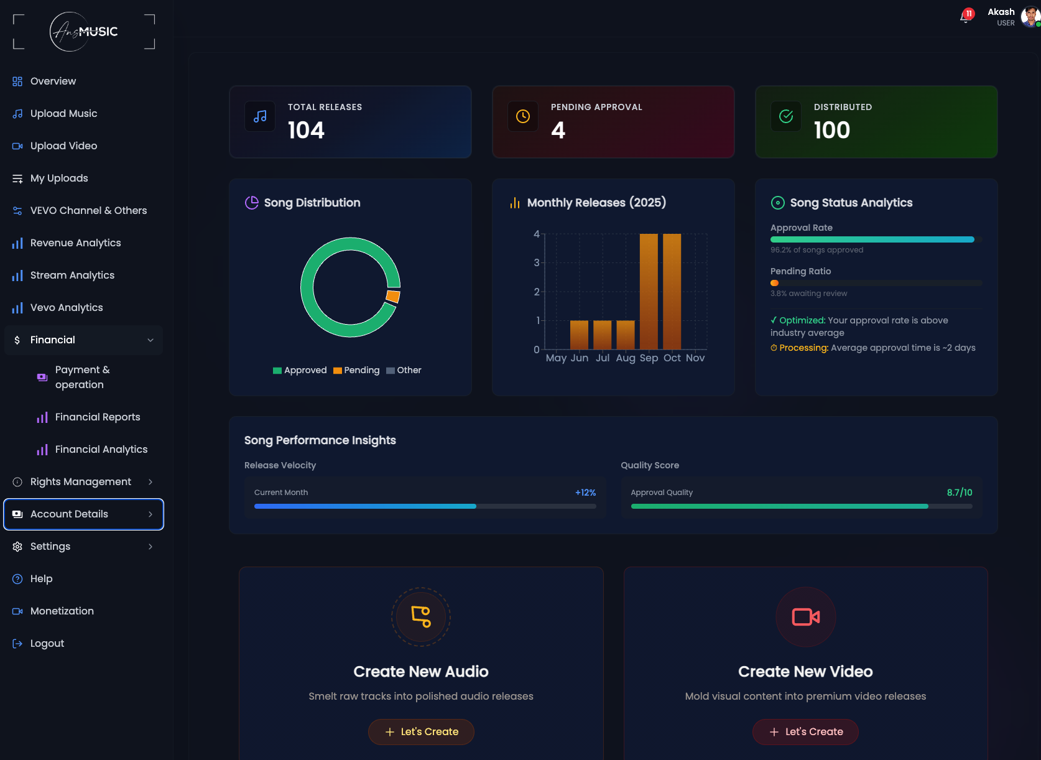Click the Release Velocity progress bar
Viewport: 1041px width, 760px height.
425,506
